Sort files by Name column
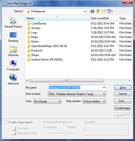Viewport: 135px width, 141px height. [57, 18]
